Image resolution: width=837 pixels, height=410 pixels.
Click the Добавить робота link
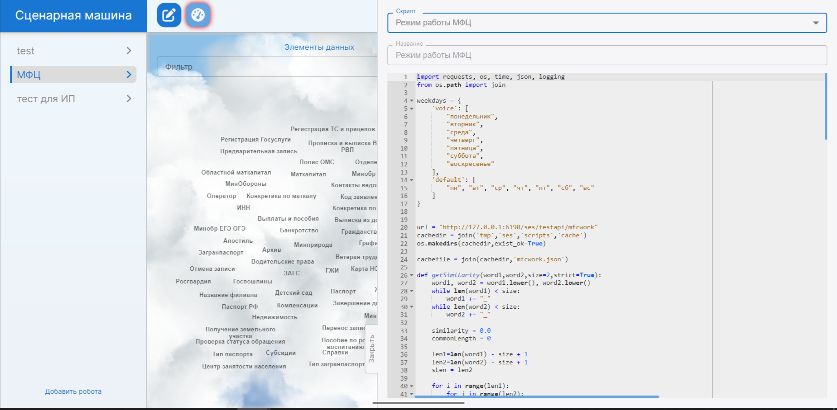click(x=73, y=391)
